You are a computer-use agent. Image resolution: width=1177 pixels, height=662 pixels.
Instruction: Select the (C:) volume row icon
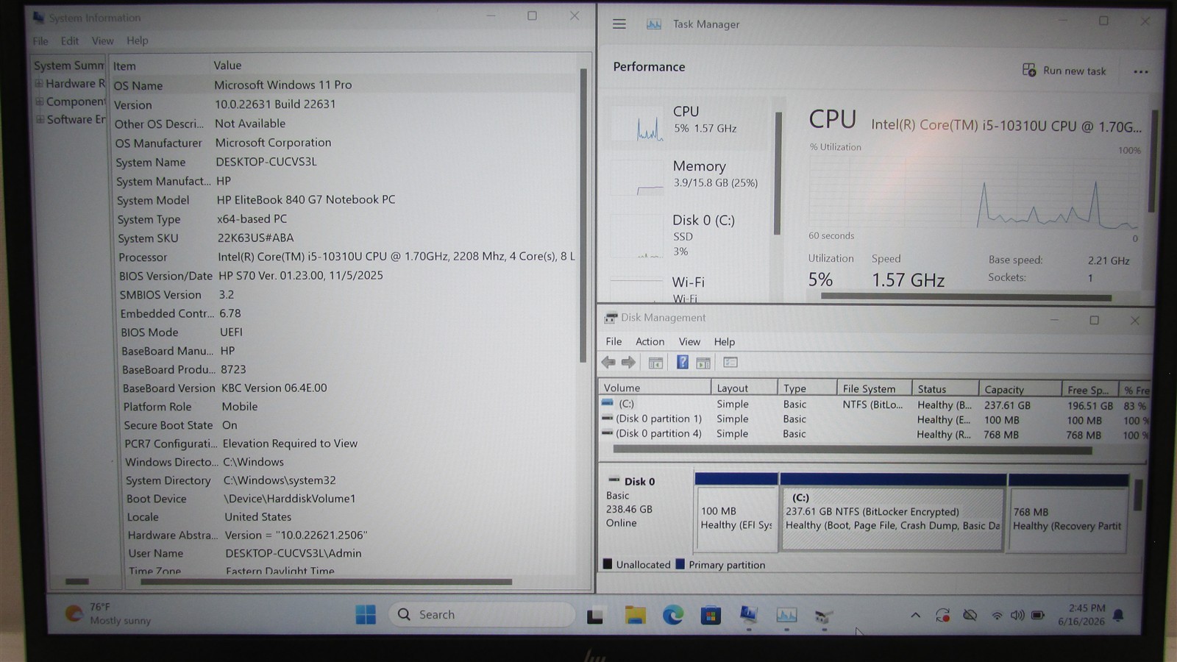pos(607,403)
